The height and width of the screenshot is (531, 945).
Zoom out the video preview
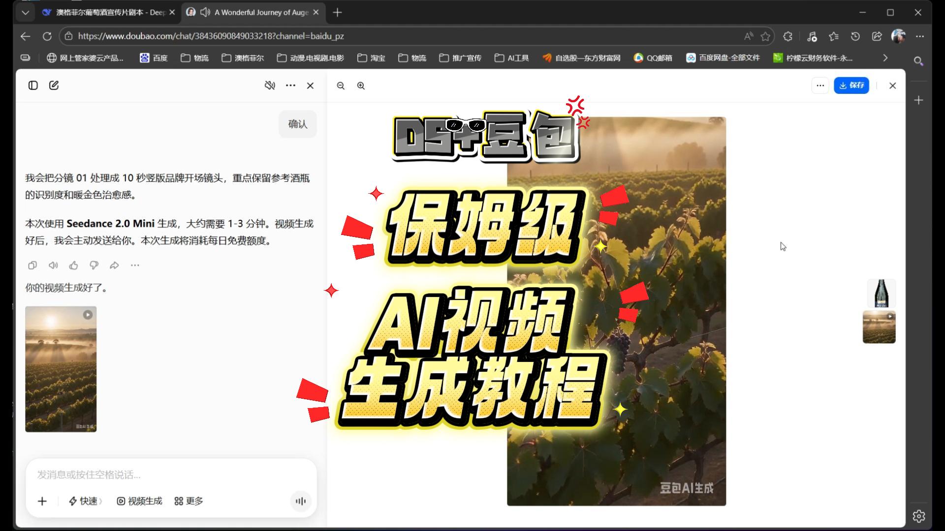(341, 86)
